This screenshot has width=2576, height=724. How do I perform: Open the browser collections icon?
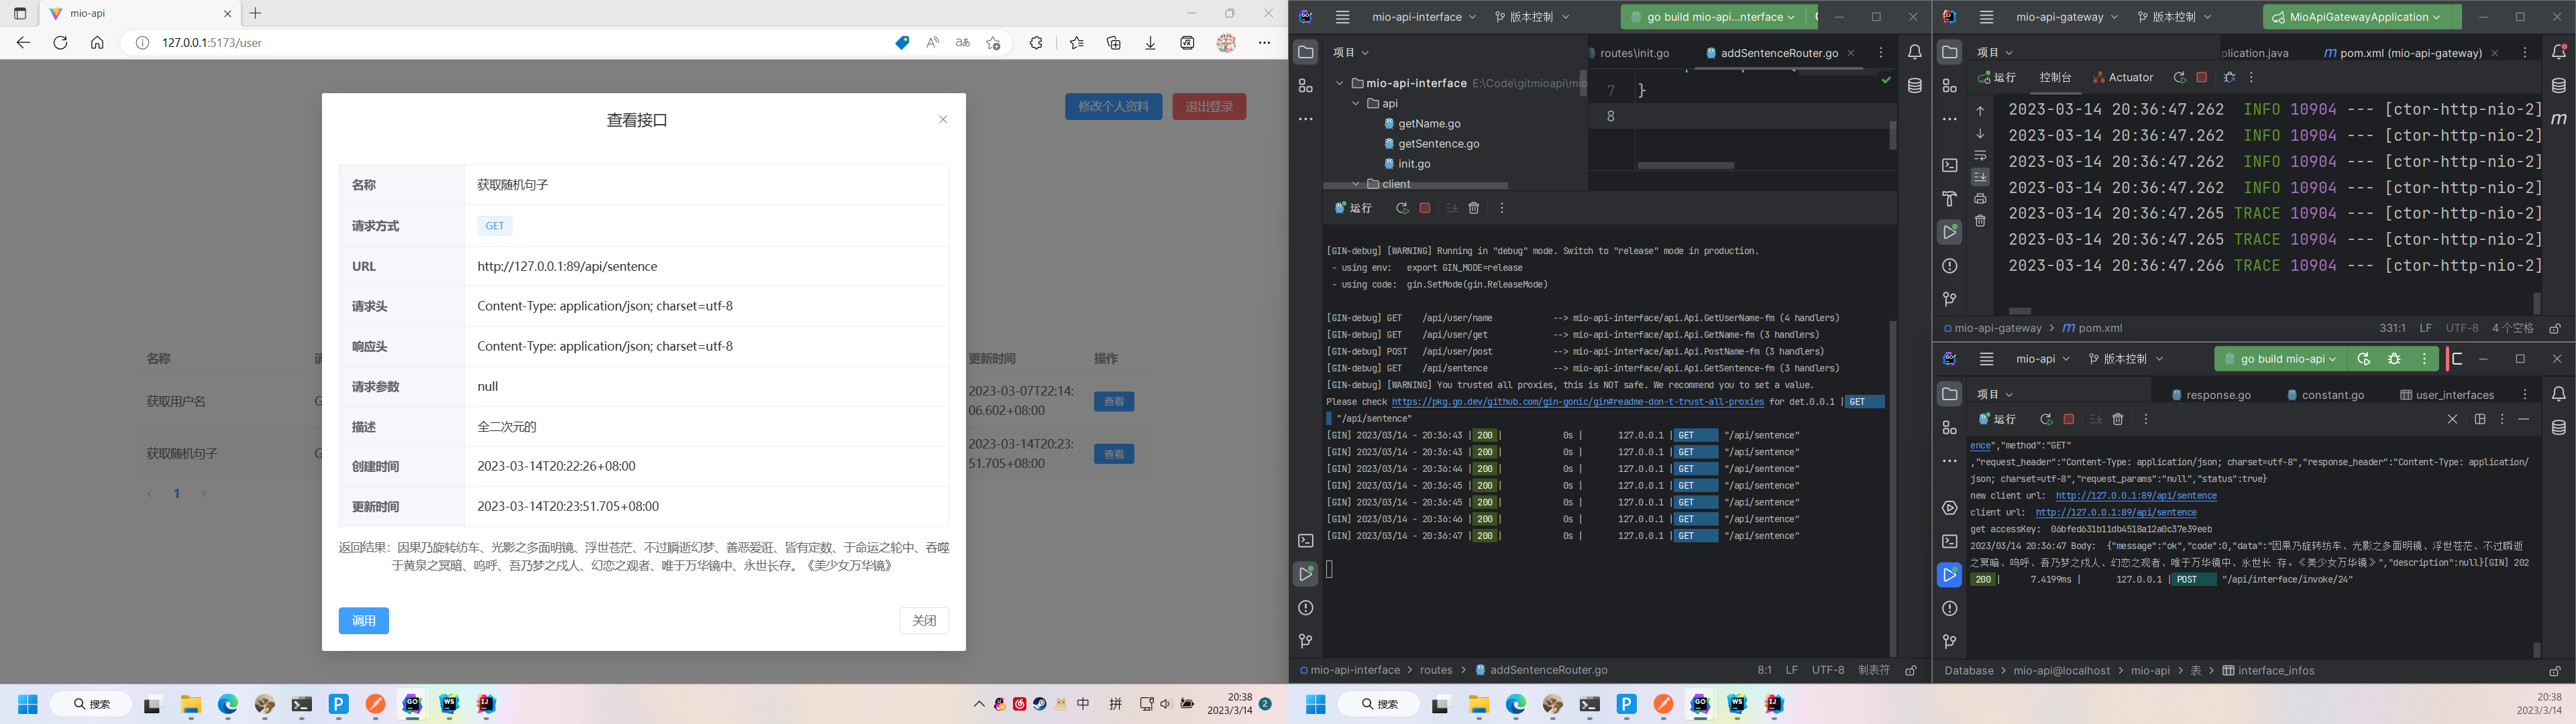pos(1113,43)
